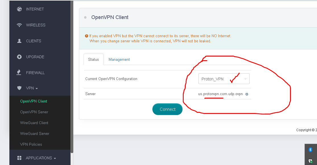
Task: Click the VPN shield icon
Action: point(19,88)
